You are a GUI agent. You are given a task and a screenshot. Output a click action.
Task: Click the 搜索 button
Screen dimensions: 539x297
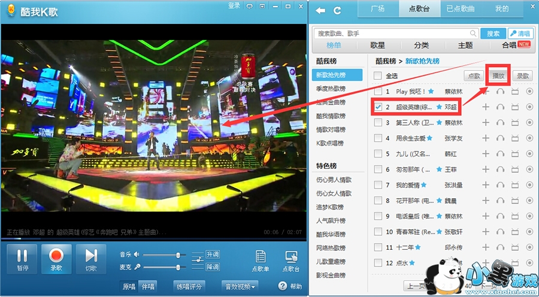[x=493, y=34]
